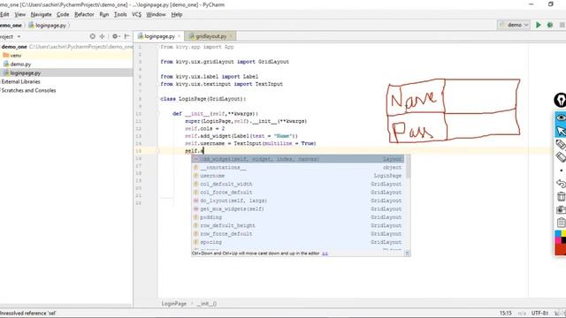Close the gridlayout.py tab

[x=231, y=36]
